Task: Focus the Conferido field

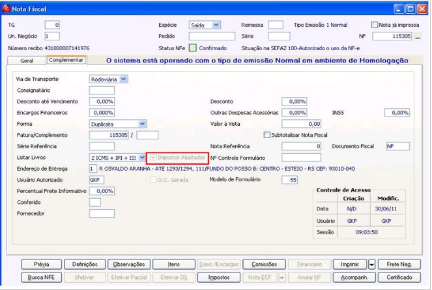Action: click(94, 202)
